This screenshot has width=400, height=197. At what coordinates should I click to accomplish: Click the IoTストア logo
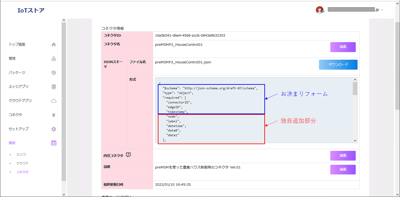point(31,10)
